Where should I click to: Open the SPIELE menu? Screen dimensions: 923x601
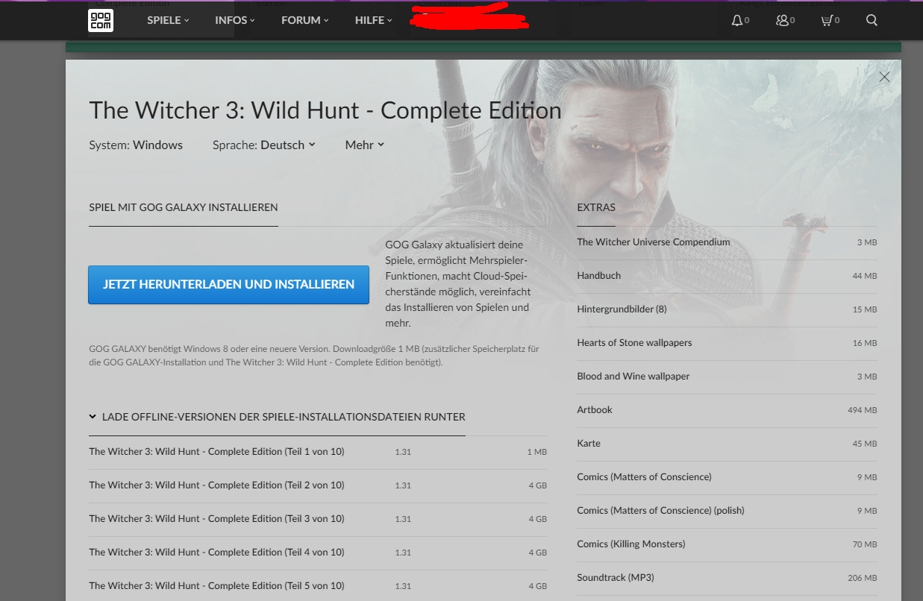(168, 20)
